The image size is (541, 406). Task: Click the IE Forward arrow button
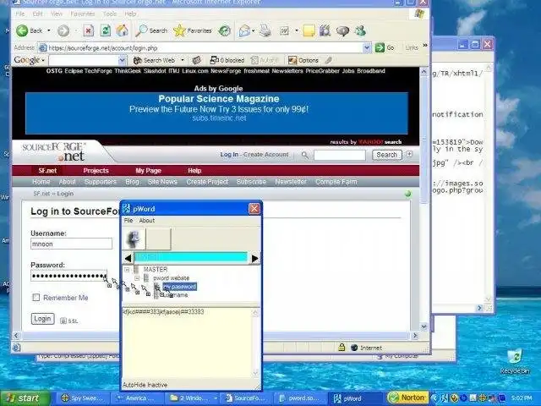pyautogui.click(x=63, y=30)
